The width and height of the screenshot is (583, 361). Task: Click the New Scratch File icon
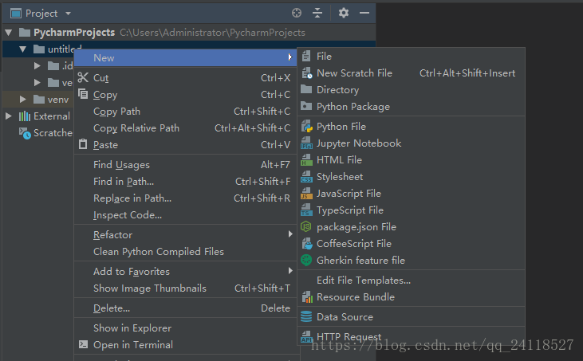[x=307, y=73]
